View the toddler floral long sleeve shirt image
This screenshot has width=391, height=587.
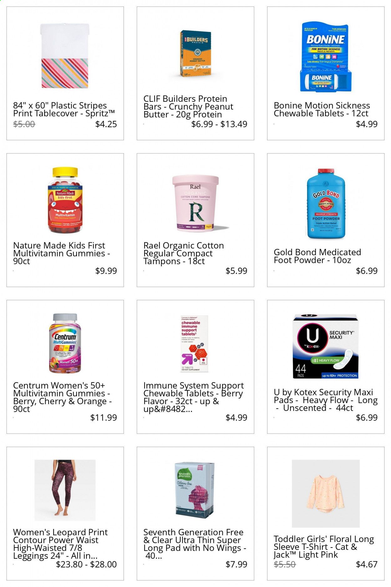coord(326,494)
